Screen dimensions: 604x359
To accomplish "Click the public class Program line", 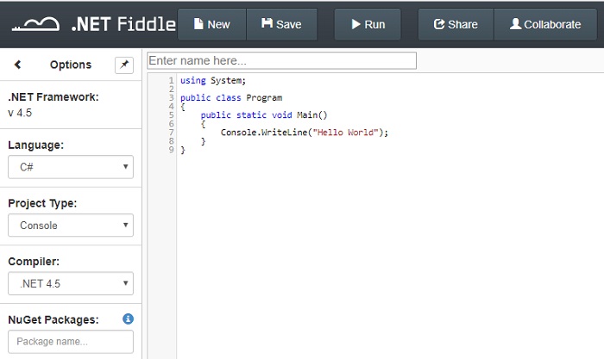I will click(x=231, y=98).
